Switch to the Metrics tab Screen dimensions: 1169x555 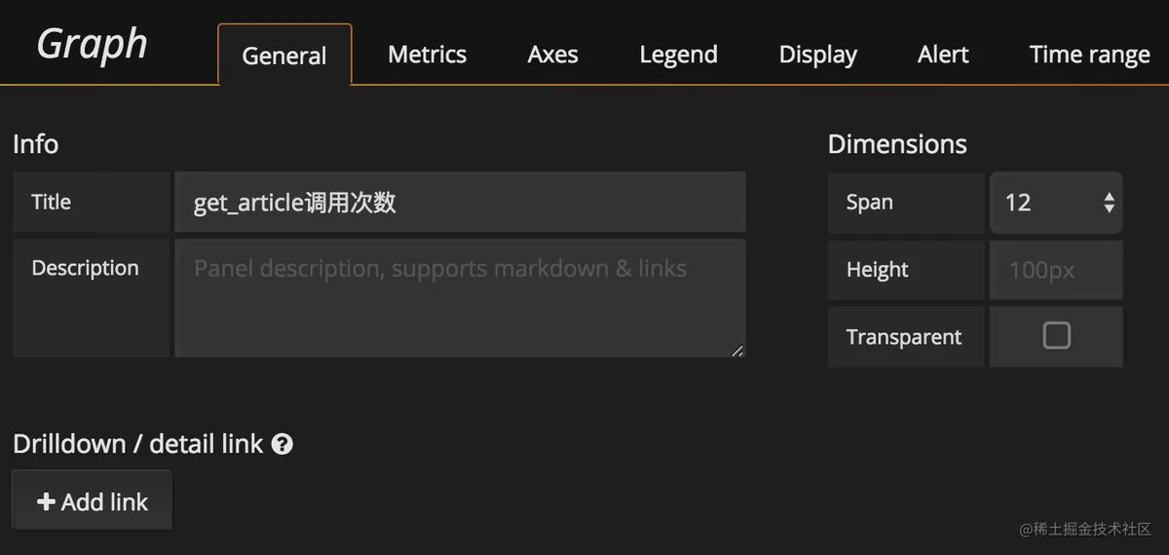tap(427, 55)
